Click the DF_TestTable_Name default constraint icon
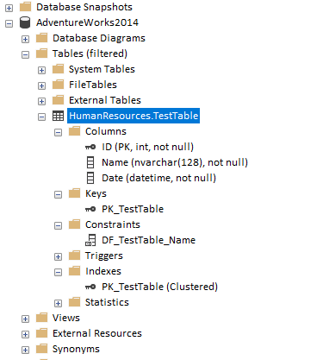 90,240
